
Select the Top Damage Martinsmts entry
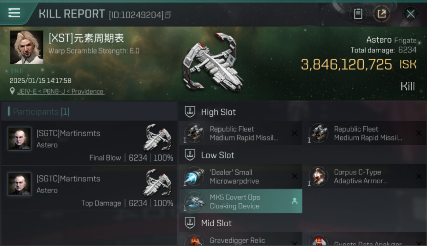pyautogui.click(x=89, y=188)
